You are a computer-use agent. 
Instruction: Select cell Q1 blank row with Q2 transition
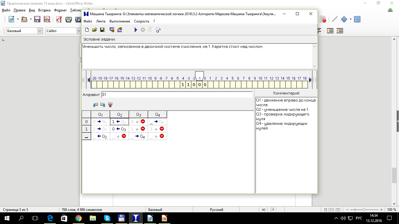coord(100,136)
